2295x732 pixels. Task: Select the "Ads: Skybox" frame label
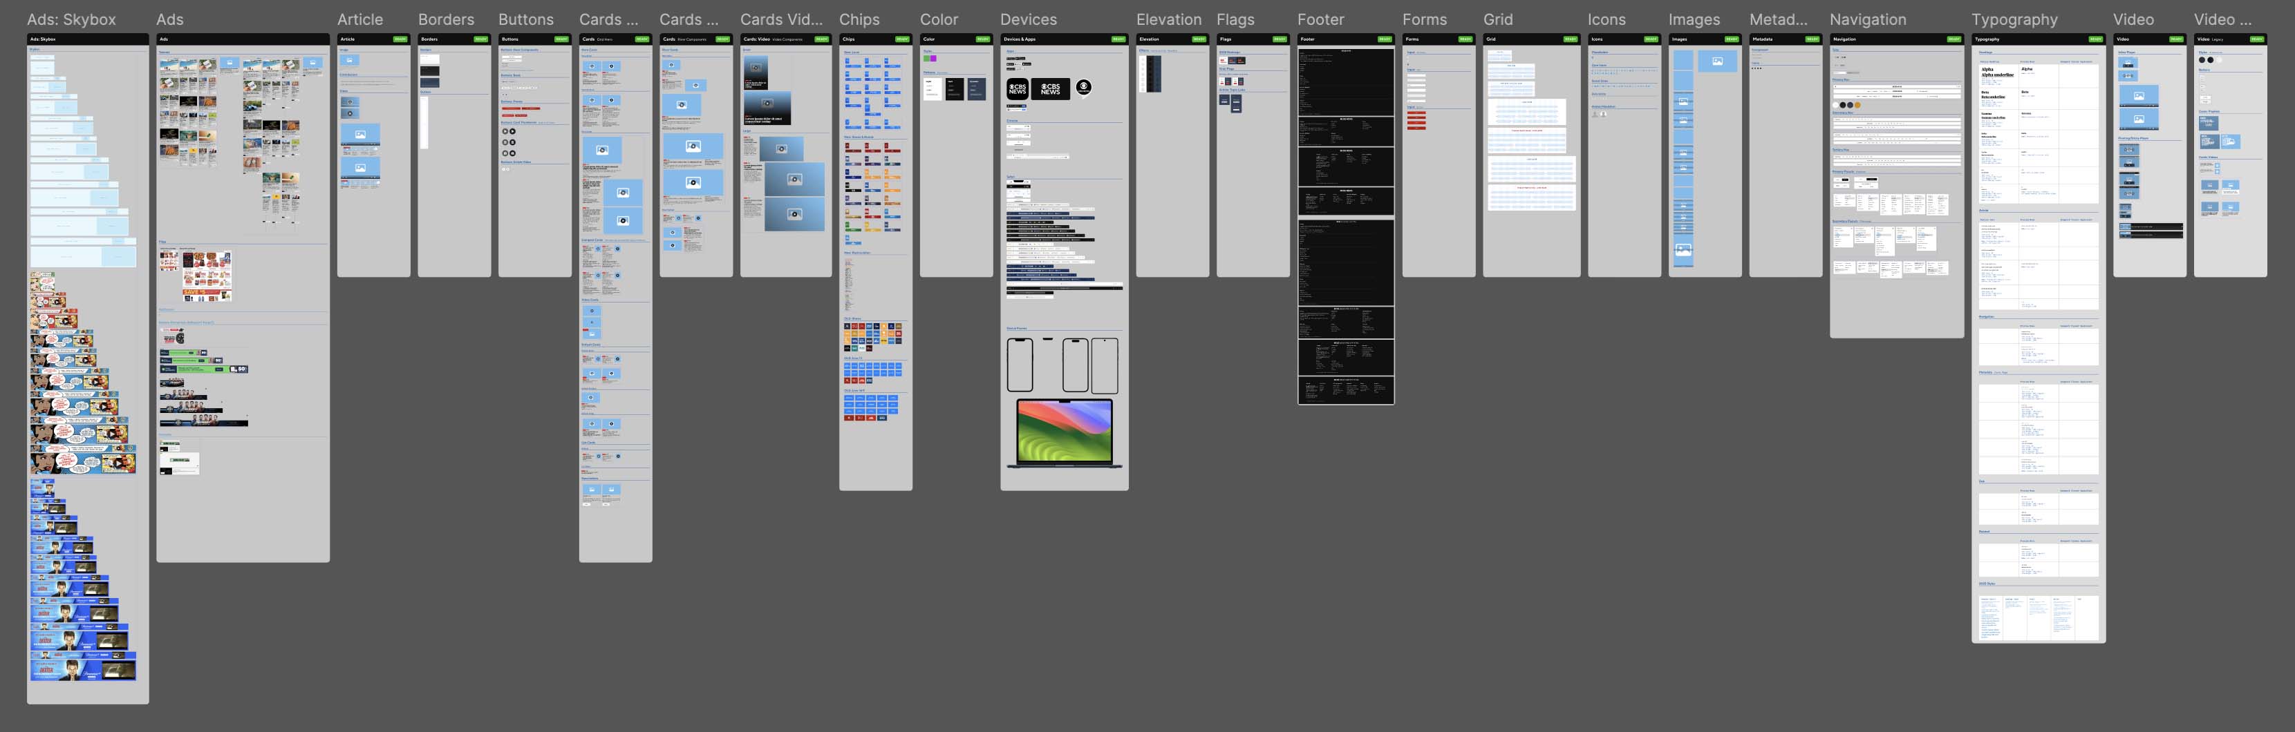71,19
